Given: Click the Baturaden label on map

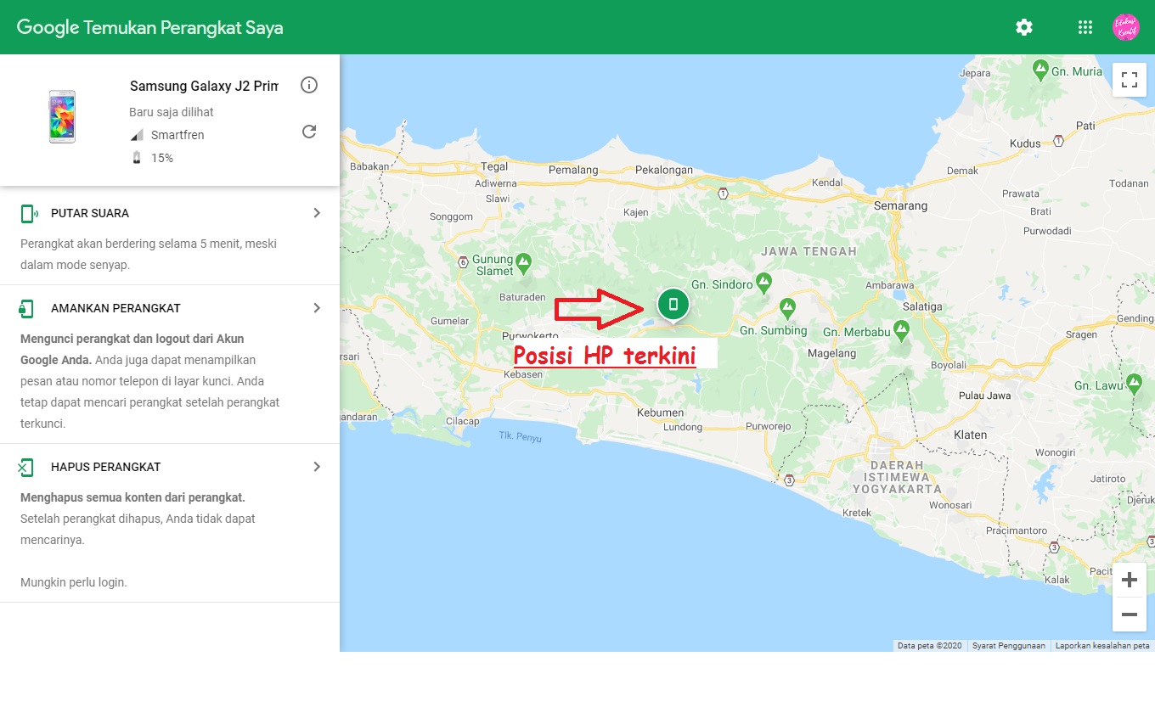Looking at the screenshot, I should coord(522,298).
